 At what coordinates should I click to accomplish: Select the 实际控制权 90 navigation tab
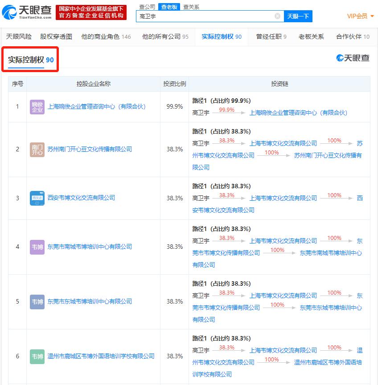(222, 36)
